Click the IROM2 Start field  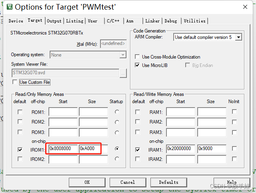(x=63, y=159)
